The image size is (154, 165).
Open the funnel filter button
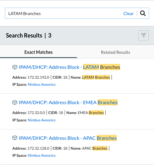tap(144, 36)
